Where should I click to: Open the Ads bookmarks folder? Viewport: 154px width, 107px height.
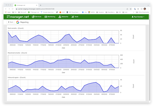(125, 12)
